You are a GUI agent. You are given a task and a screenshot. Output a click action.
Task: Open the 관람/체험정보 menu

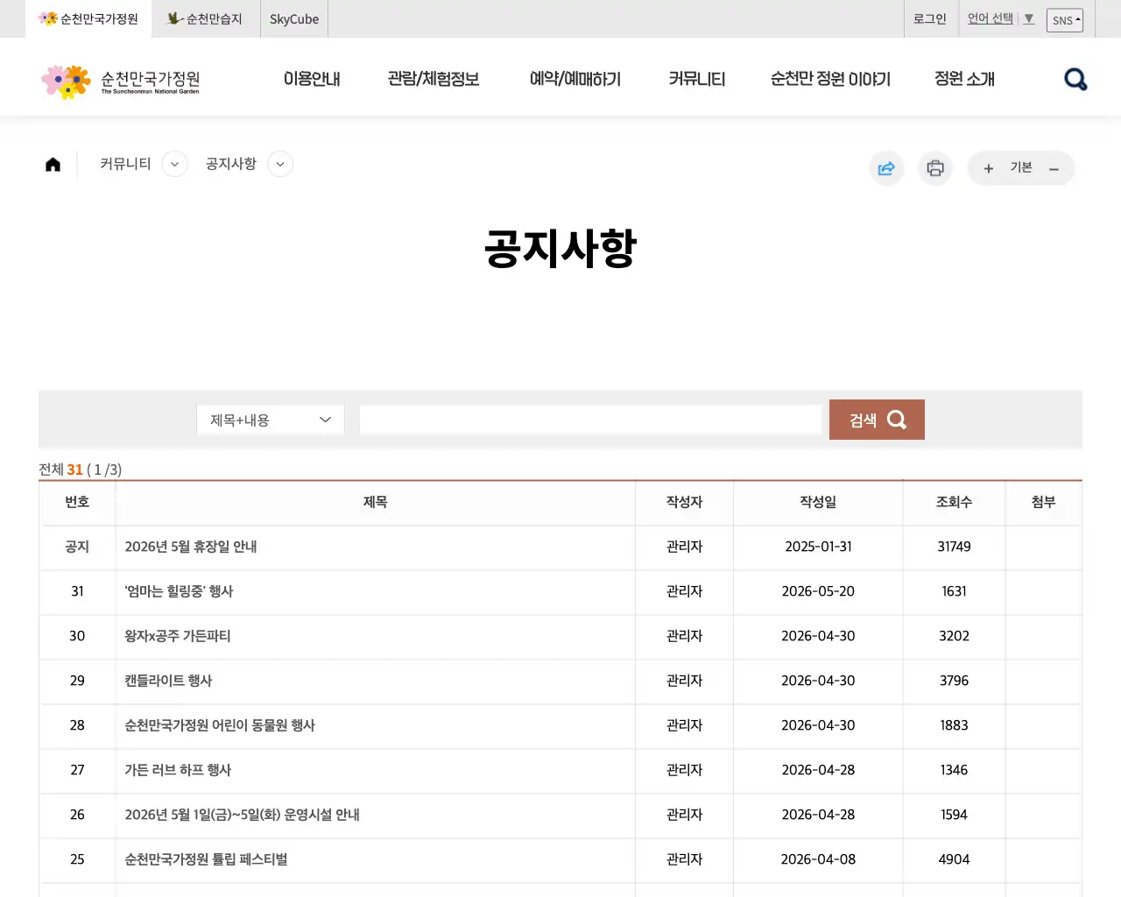tap(434, 79)
